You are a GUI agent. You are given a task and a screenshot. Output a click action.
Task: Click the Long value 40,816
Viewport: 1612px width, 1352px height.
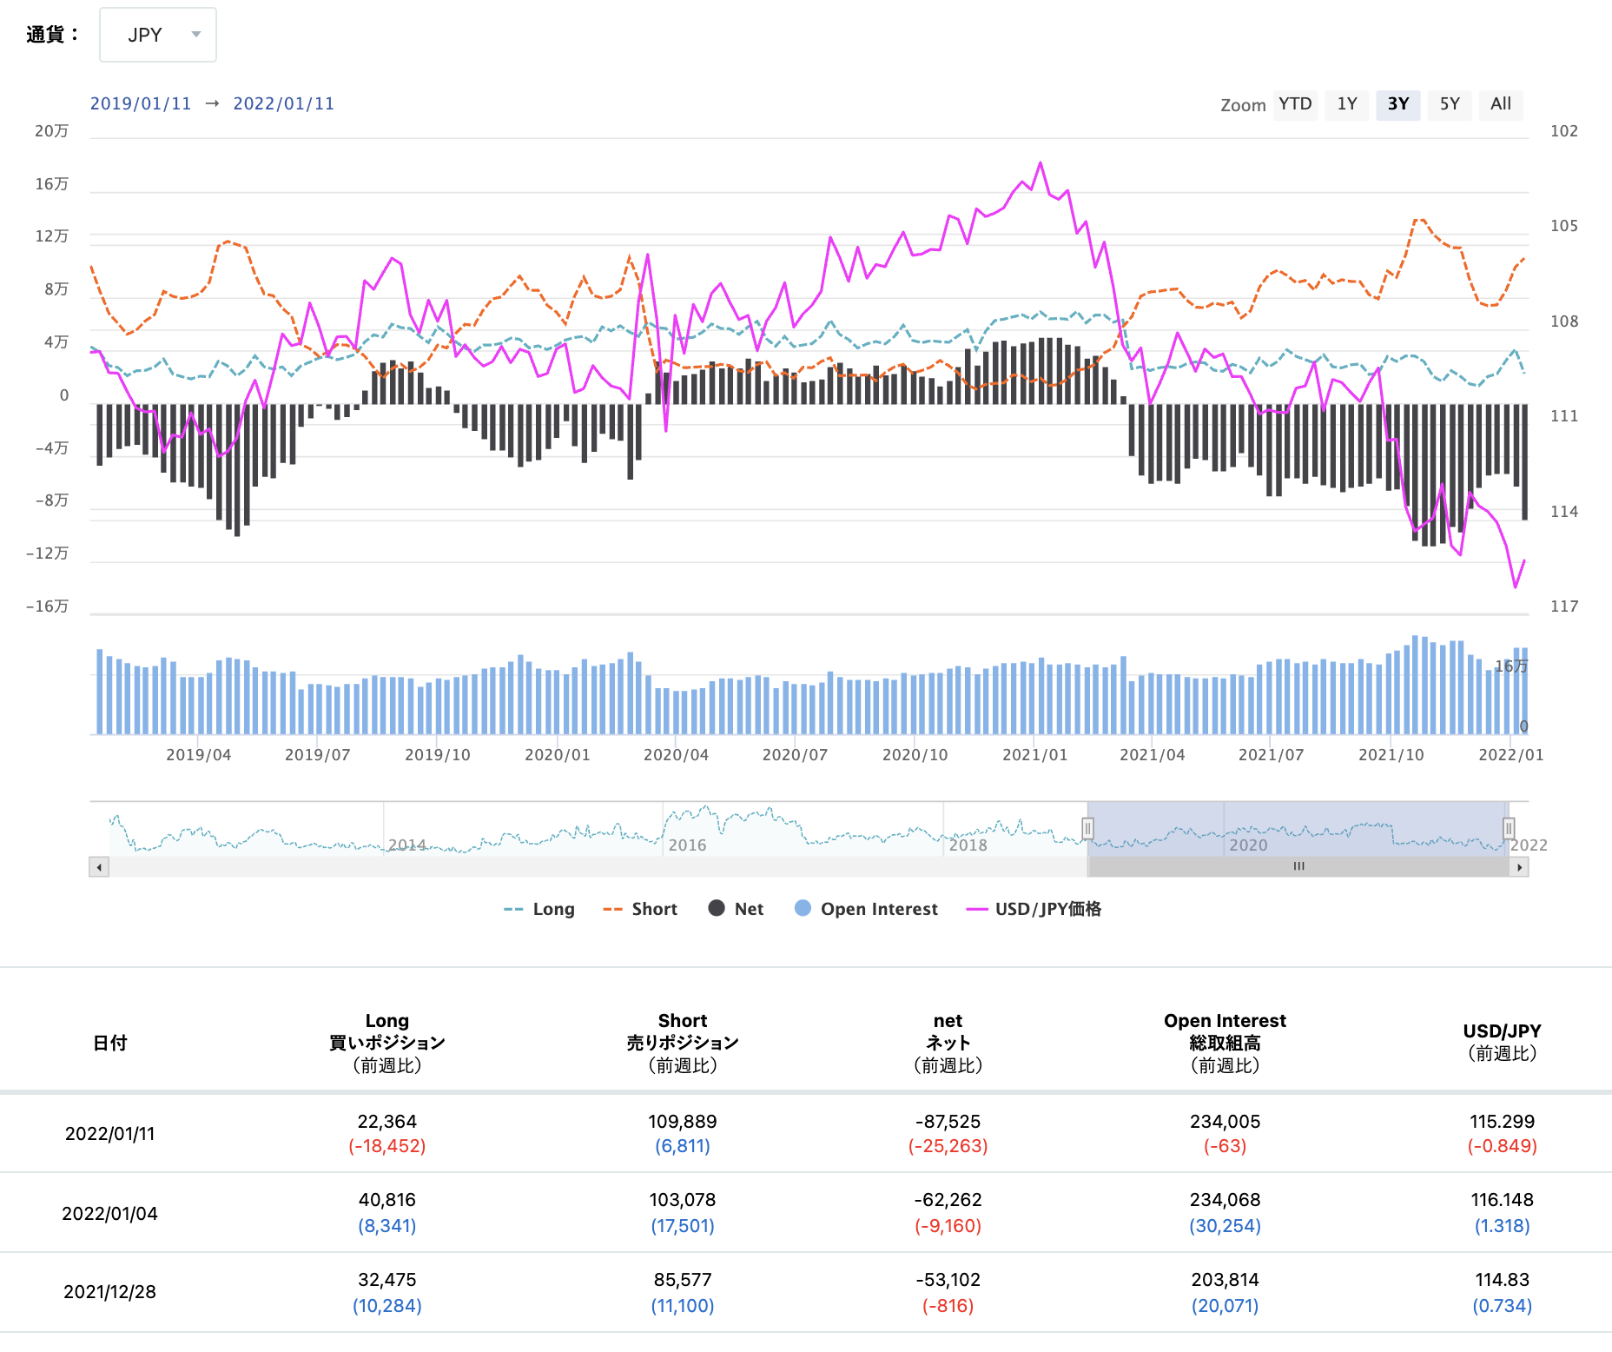[x=387, y=1200]
